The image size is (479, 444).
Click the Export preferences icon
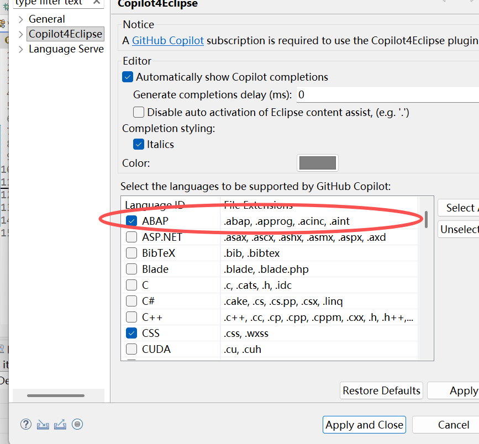tap(60, 424)
